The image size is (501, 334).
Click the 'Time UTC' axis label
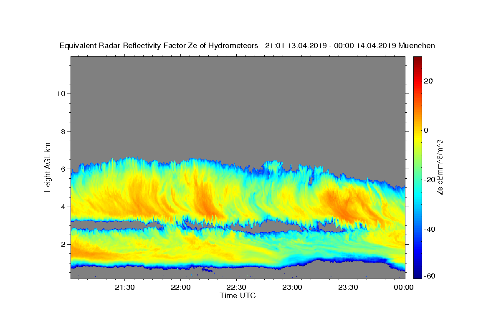coord(238,296)
